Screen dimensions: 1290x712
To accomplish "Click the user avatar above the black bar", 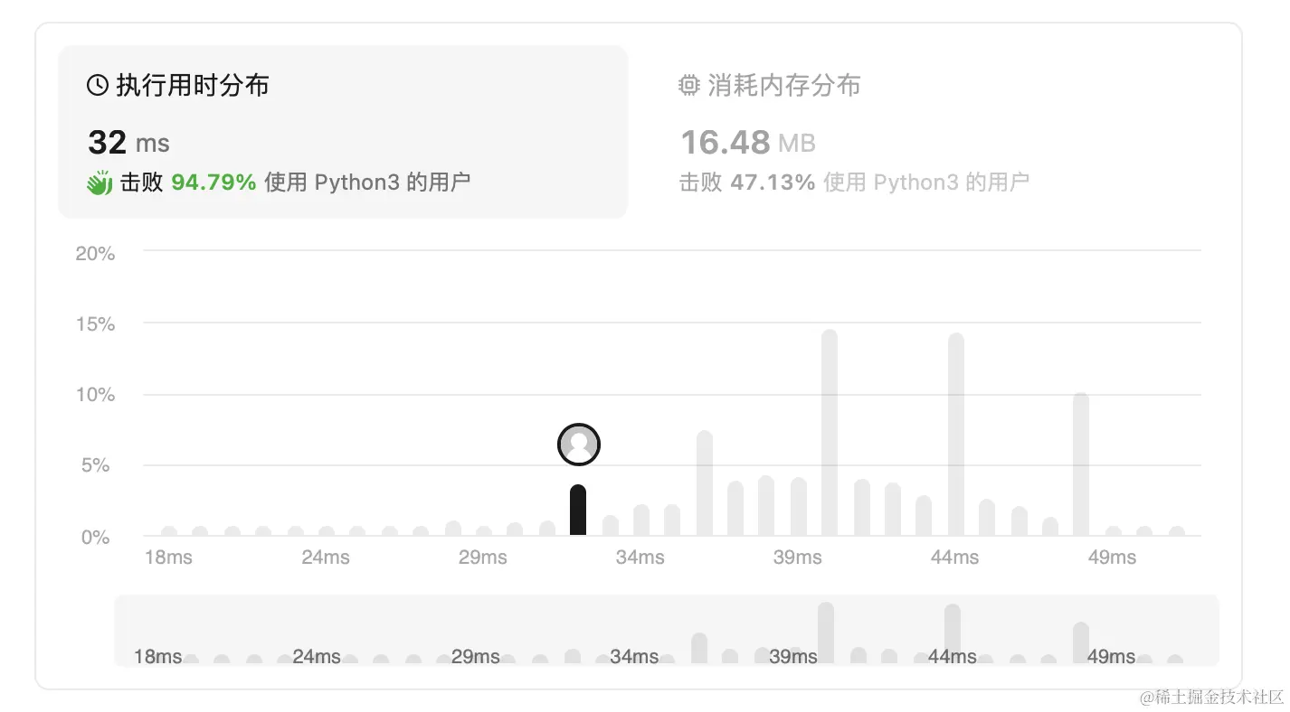I will pos(579,445).
